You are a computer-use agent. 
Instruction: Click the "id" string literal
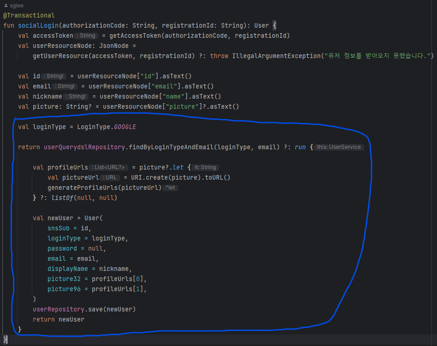click(x=148, y=76)
